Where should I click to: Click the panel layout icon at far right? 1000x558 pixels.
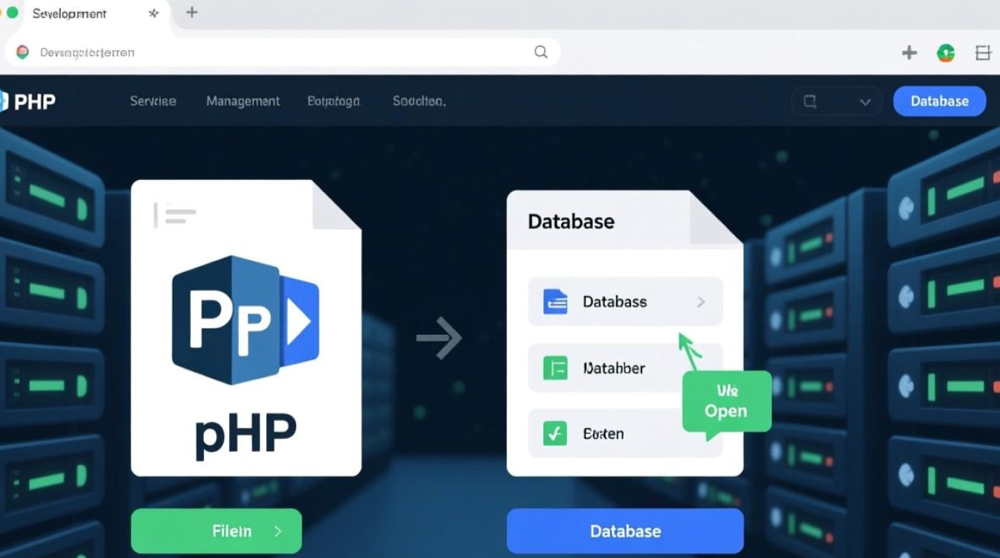(983, 53)
